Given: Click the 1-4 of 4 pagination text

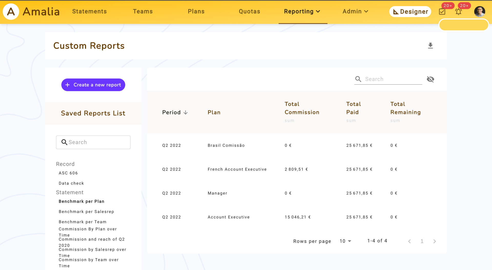Looking at the screenshot, I should coord(377,241).
